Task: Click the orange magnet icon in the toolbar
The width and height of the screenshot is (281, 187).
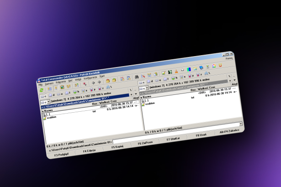Action: click(x=220, y=66)
